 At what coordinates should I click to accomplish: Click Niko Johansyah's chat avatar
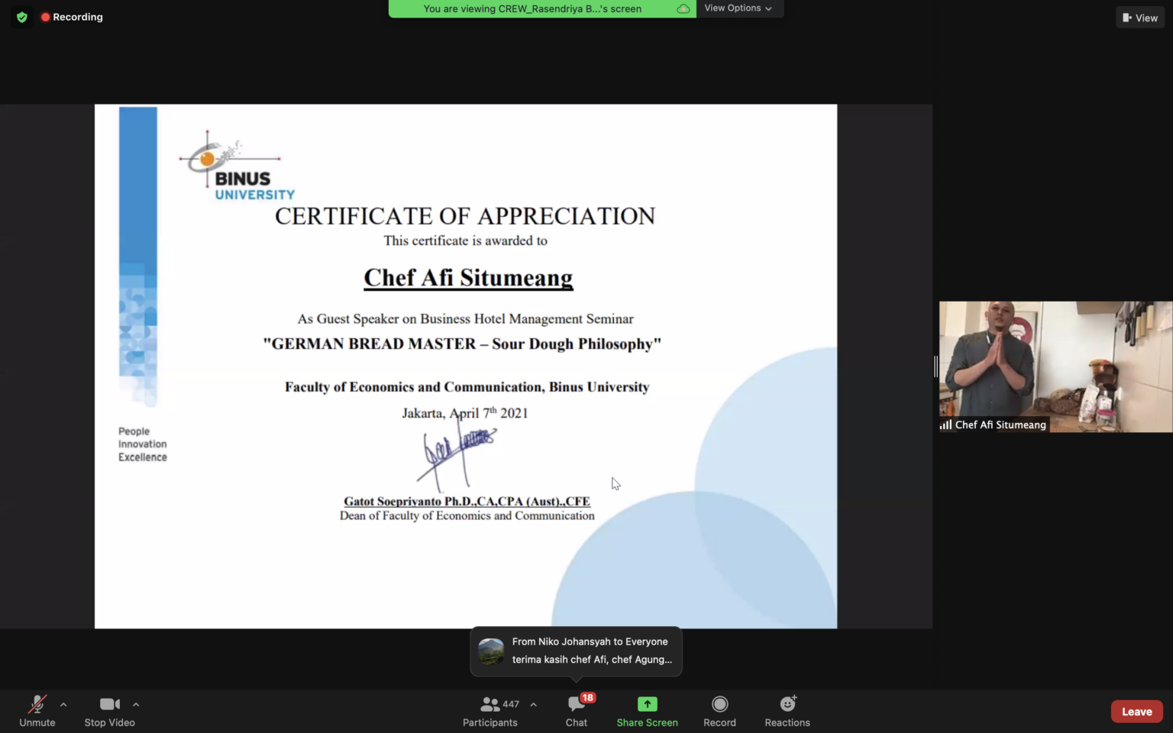tap(491, 651)
